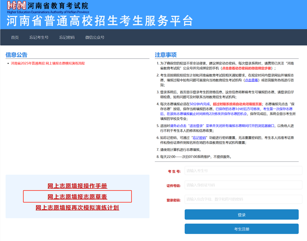The height and width of the screenshot is (241, 307).
Task: Open 网上志愿填报再次模拟演练计划 link
Action: point(77,208)
